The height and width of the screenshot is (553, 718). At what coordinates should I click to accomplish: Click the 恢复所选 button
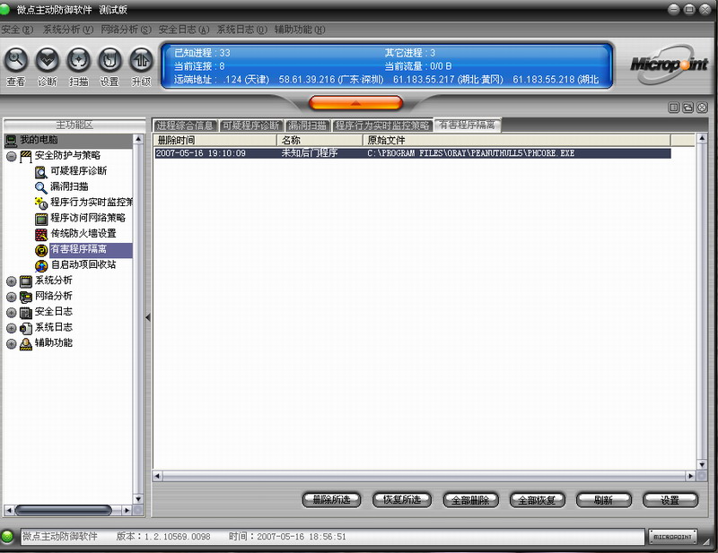[402, 500]
